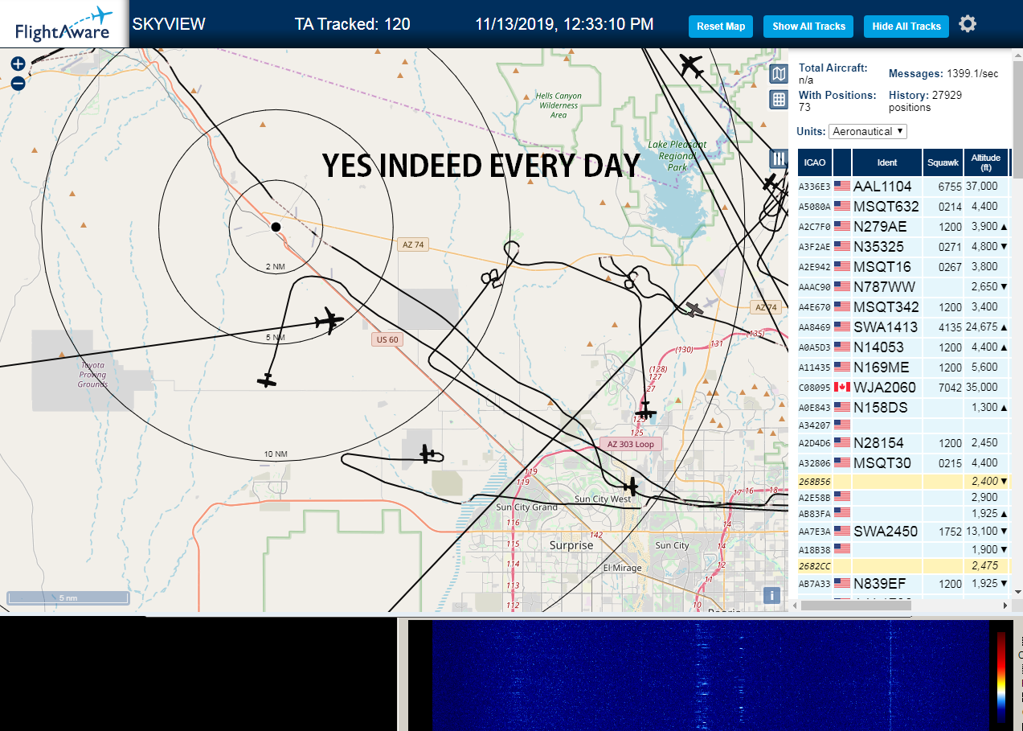Click the US flag beside N839EF

coord(841,583)
